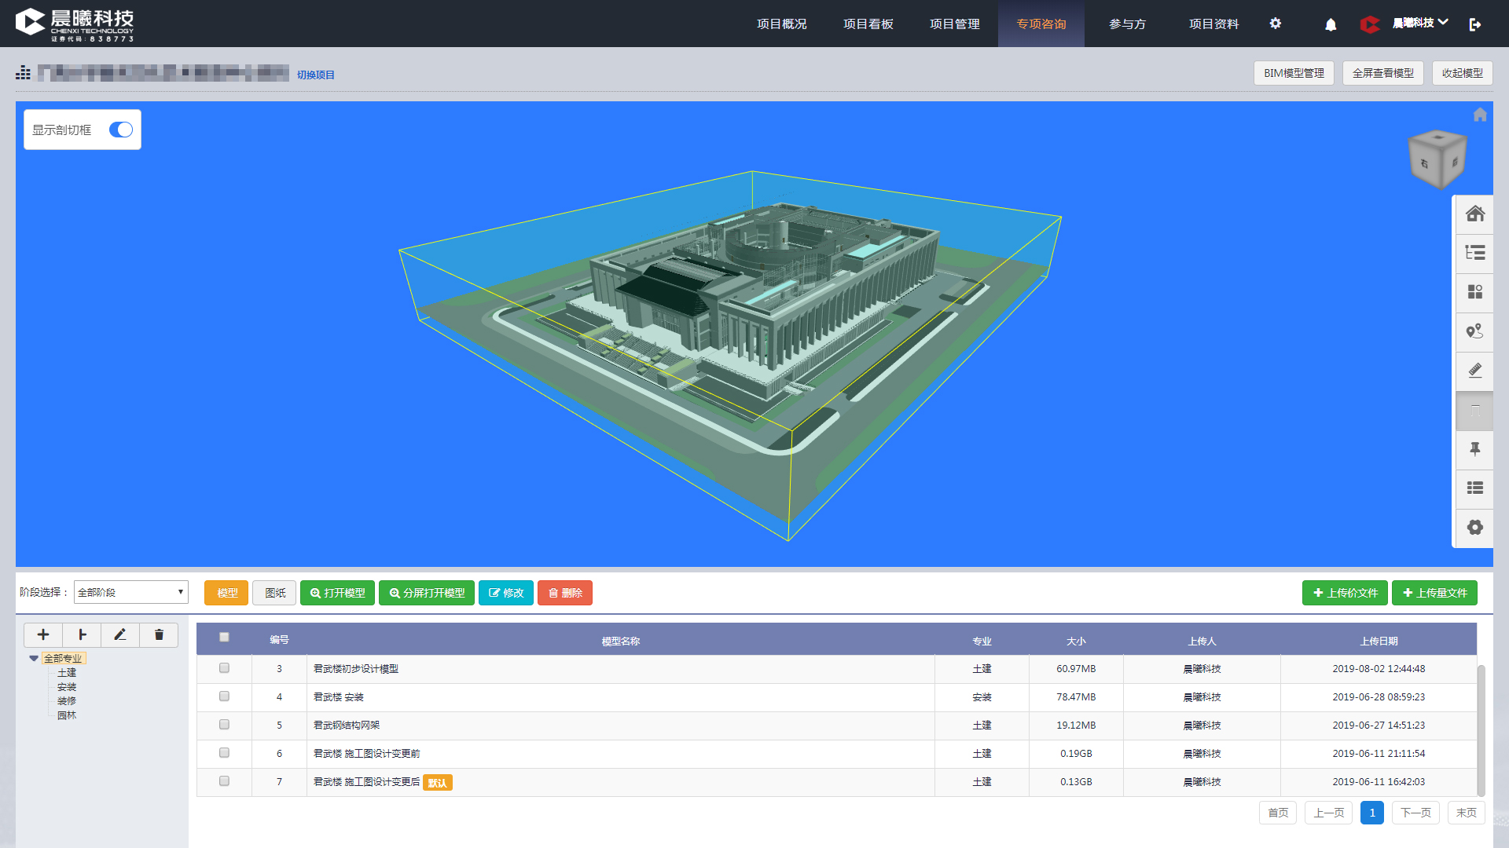The image size is (1509, 848).
Task: Open the 全部阶段 stage dropdown
Action: click(131, 592)
